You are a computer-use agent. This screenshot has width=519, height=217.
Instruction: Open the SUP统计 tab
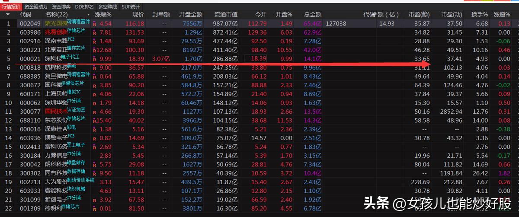(131, 7)
